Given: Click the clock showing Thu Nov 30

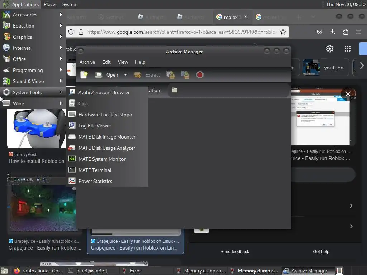Looking at the screenshot, I should click(x=345, y=4).
